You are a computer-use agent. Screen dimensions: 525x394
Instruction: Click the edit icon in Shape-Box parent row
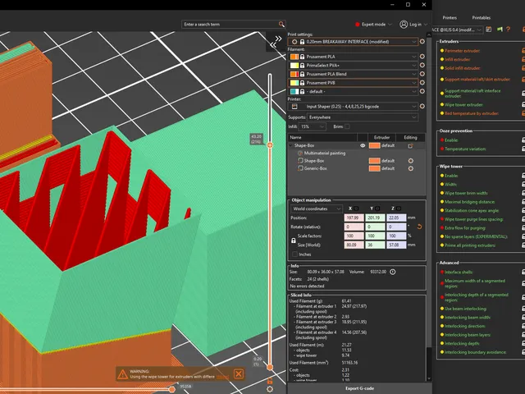(410, 146)
